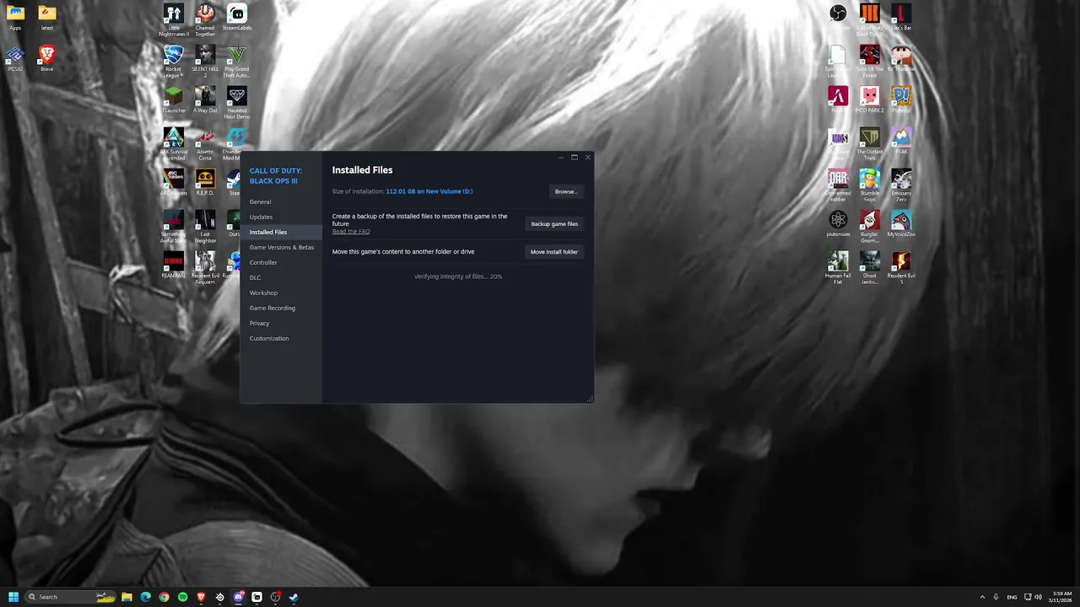1080x607 pixels.
Task: Launch PEAK desktop shortcut
Action: (901, 142)
